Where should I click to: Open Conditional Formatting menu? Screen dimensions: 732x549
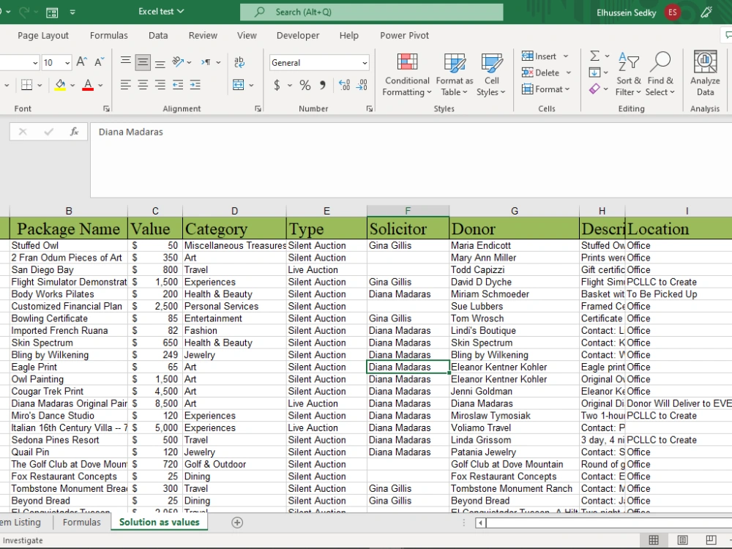coord(406,73)
